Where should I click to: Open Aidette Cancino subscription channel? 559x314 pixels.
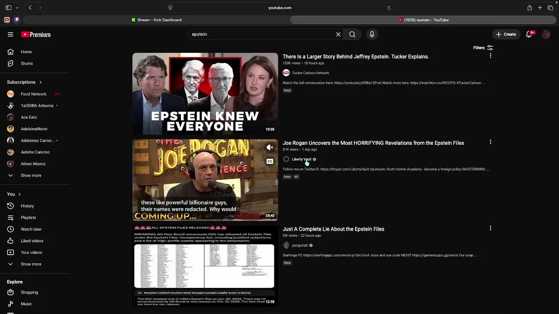35,152
